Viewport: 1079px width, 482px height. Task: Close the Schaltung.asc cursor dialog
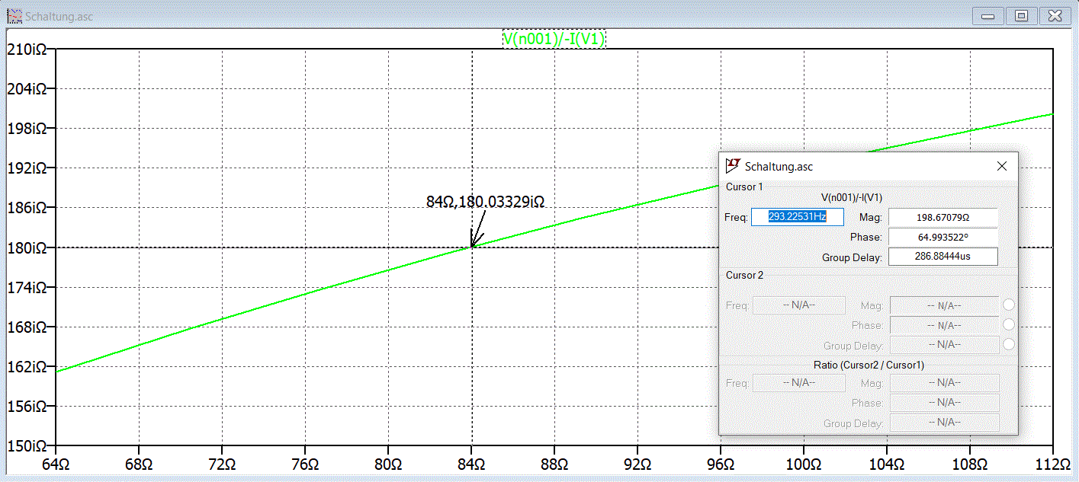[x=1002, y=166]
